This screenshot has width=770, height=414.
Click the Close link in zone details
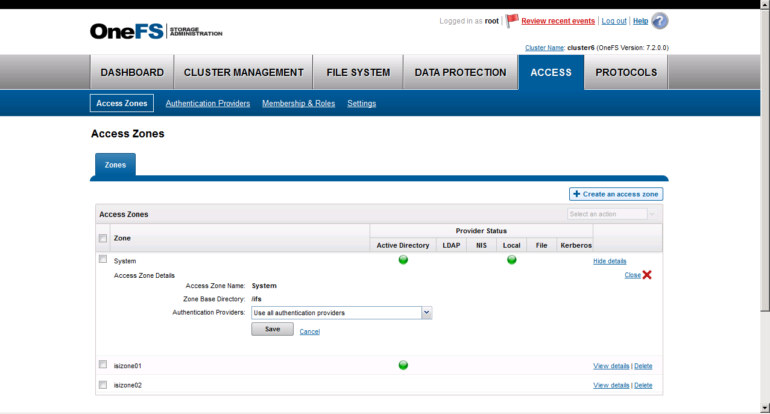coord(633,275)
